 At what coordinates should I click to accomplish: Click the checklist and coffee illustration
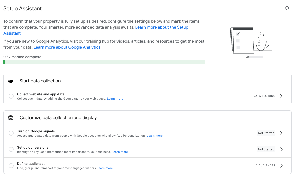click(250, 43)
